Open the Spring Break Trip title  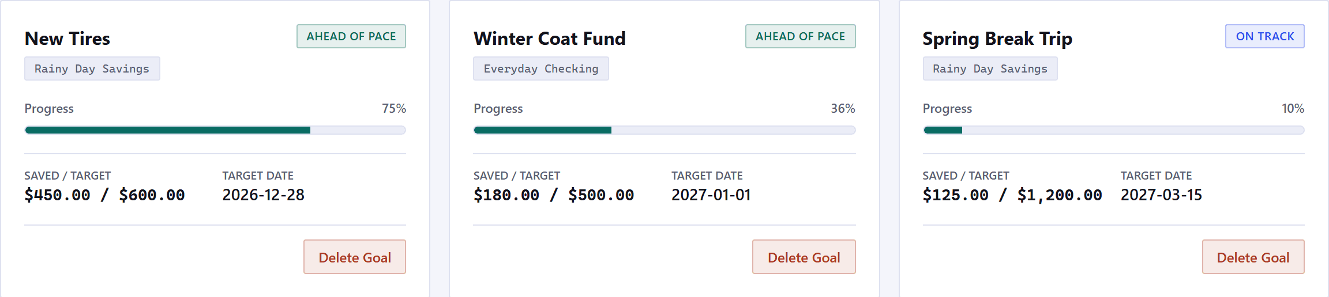(997, 39)
